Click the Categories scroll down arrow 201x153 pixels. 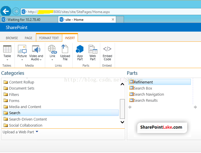(122, 122)
